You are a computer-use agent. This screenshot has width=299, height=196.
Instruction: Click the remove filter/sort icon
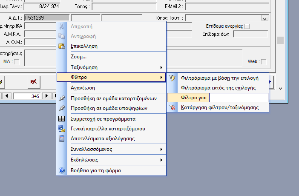click(x=172, y=107)
